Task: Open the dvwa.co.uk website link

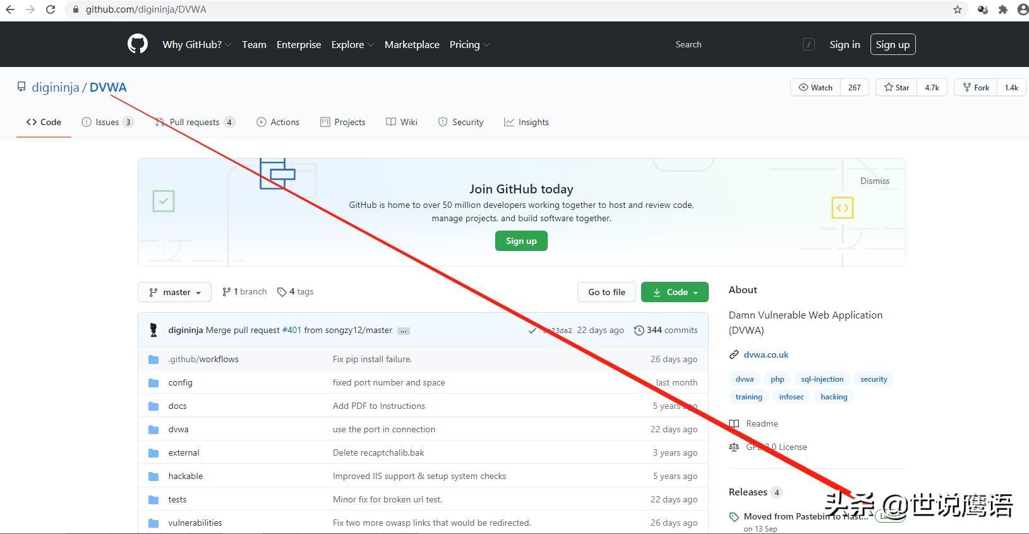Action: coord(766,355)
